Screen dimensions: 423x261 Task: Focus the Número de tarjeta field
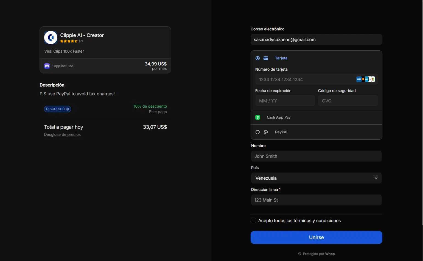point(316,79)
